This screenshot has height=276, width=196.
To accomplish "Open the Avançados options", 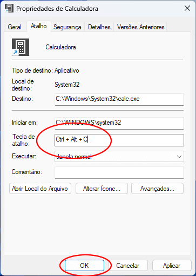I will tap(157, 189).
